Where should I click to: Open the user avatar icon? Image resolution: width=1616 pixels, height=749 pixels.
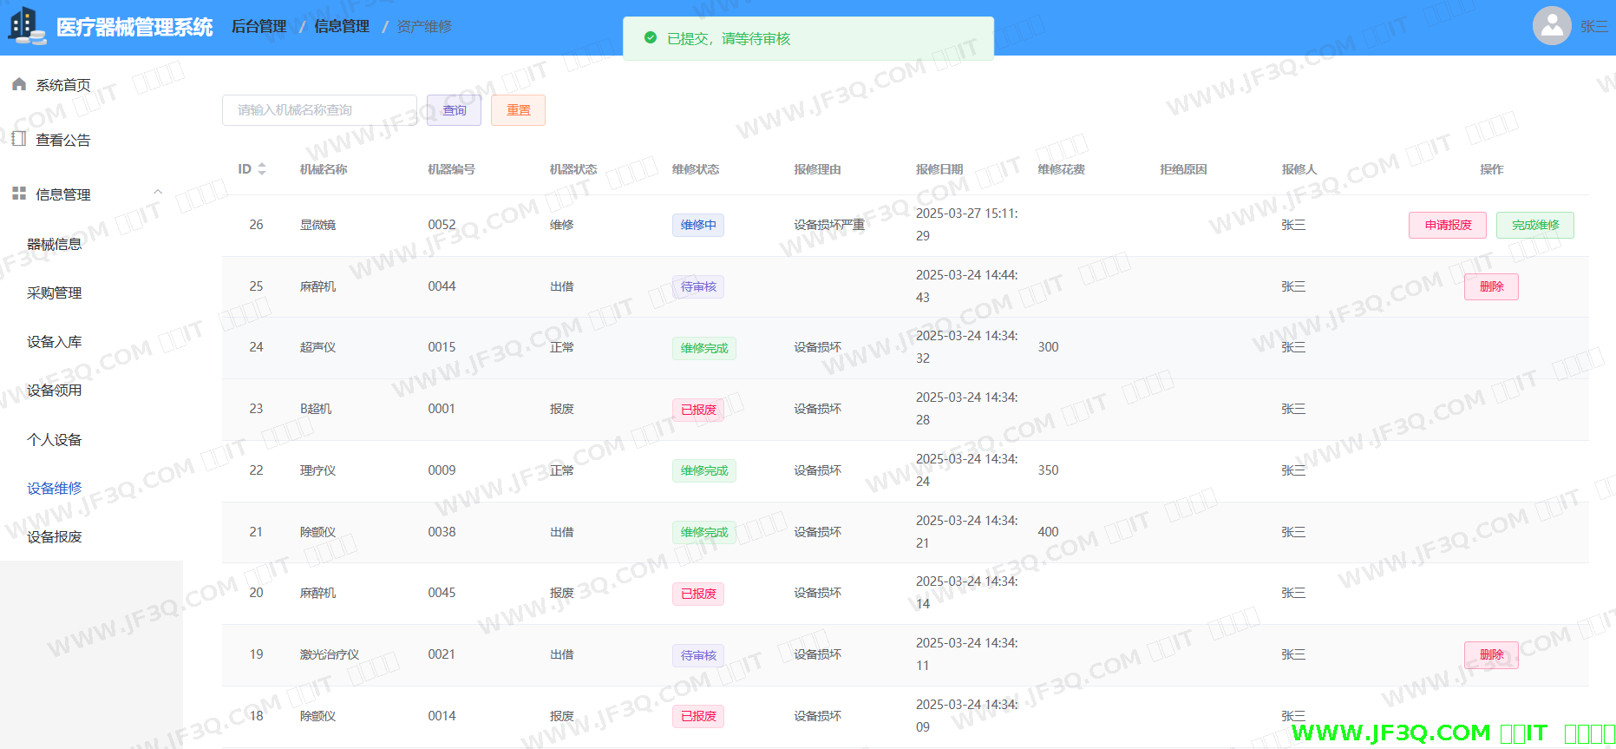(x=1552, y=26)
